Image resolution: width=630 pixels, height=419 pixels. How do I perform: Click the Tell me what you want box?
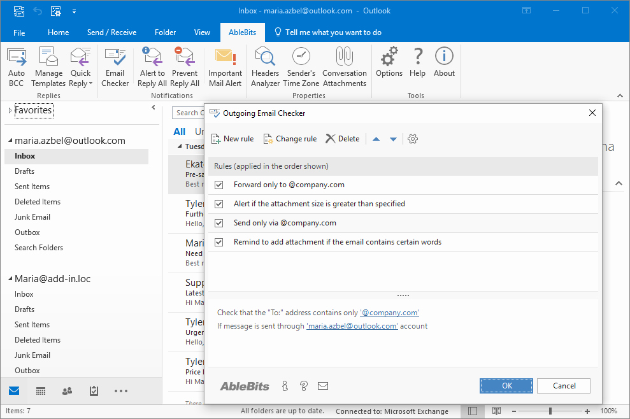click(x=328, y=32)
